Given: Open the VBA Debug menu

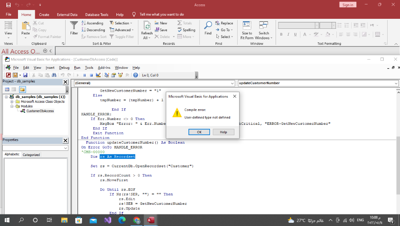Looking at the screenshot, I should tap(64, 68).
